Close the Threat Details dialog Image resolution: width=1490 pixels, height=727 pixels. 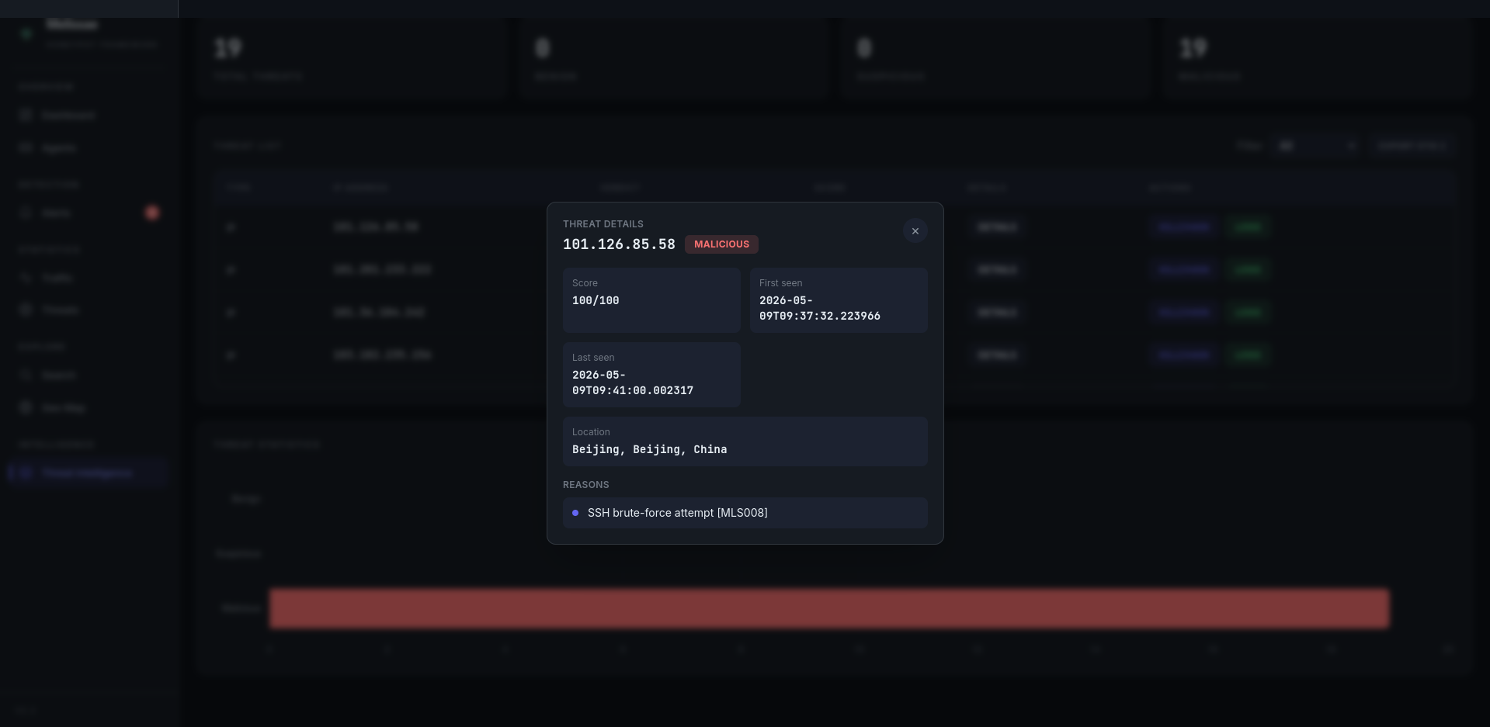pyautogui.click(x=915, y=231)
